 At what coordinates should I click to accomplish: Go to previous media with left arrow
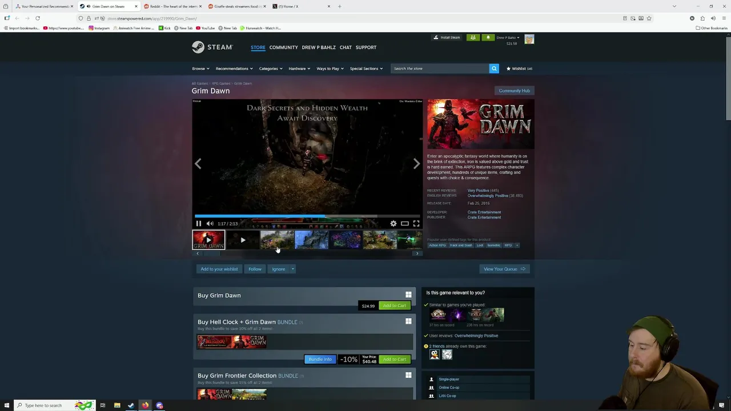[198, 164]
